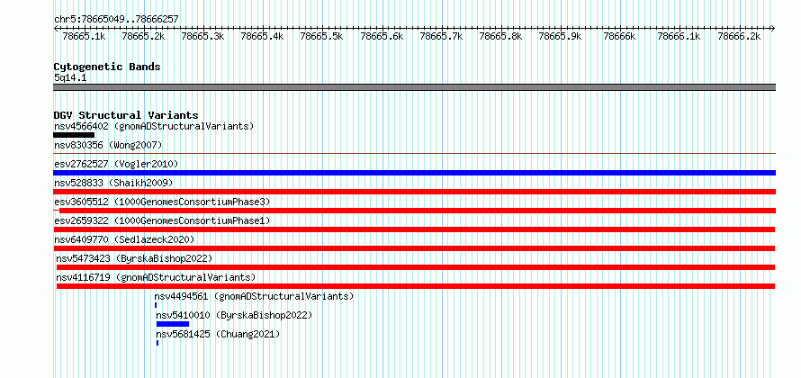The image size is (801, 378).
Task: Click ruler position 78665.5k
Action: pyautogui.click(x=322, y=36)
